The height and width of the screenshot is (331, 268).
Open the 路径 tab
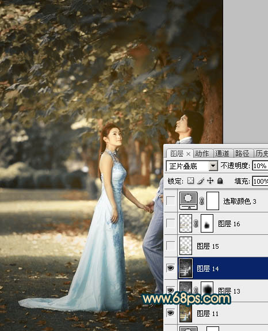(x=242, y=154)
